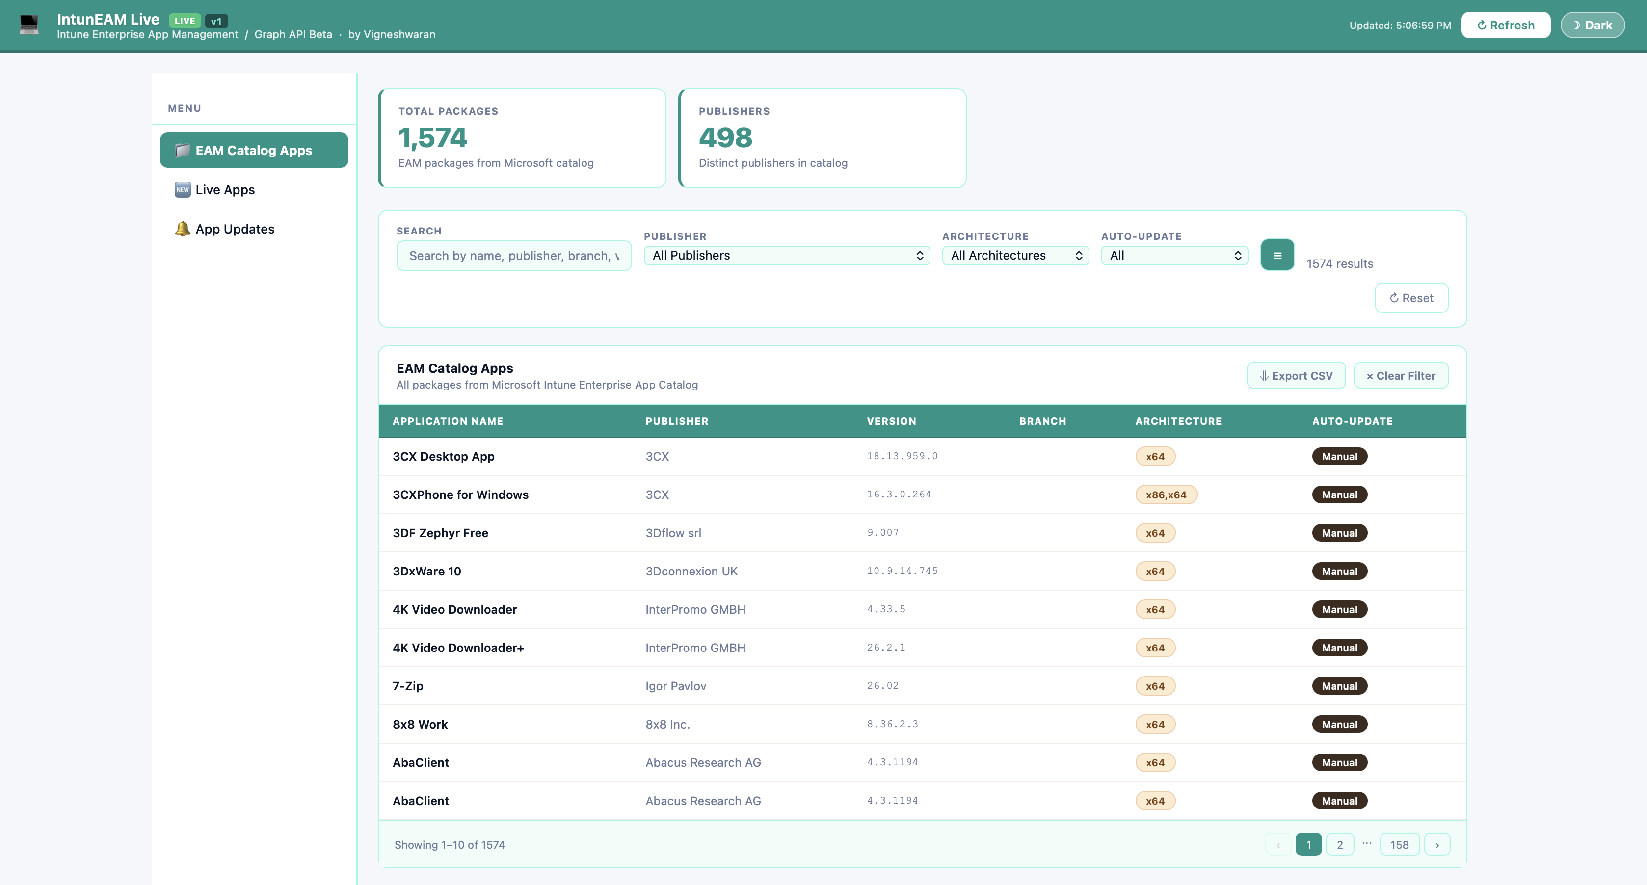The width and height of the screenshot is (1647, 885).
Task: Sort by Version column header
Action: (891, 421)
